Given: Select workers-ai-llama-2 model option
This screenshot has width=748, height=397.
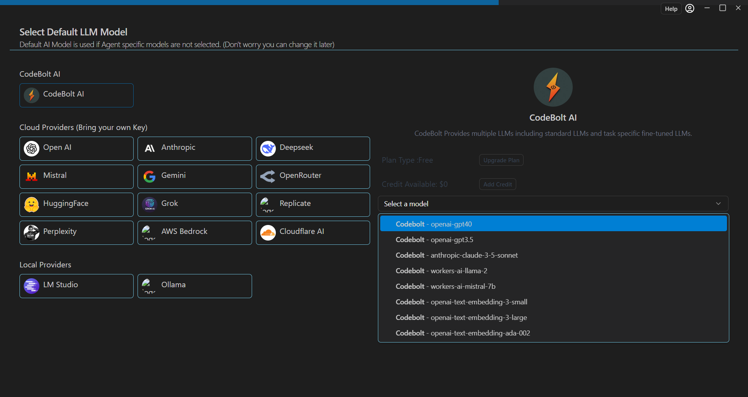Looking at the screenshot, I should (x=553, y=271).
